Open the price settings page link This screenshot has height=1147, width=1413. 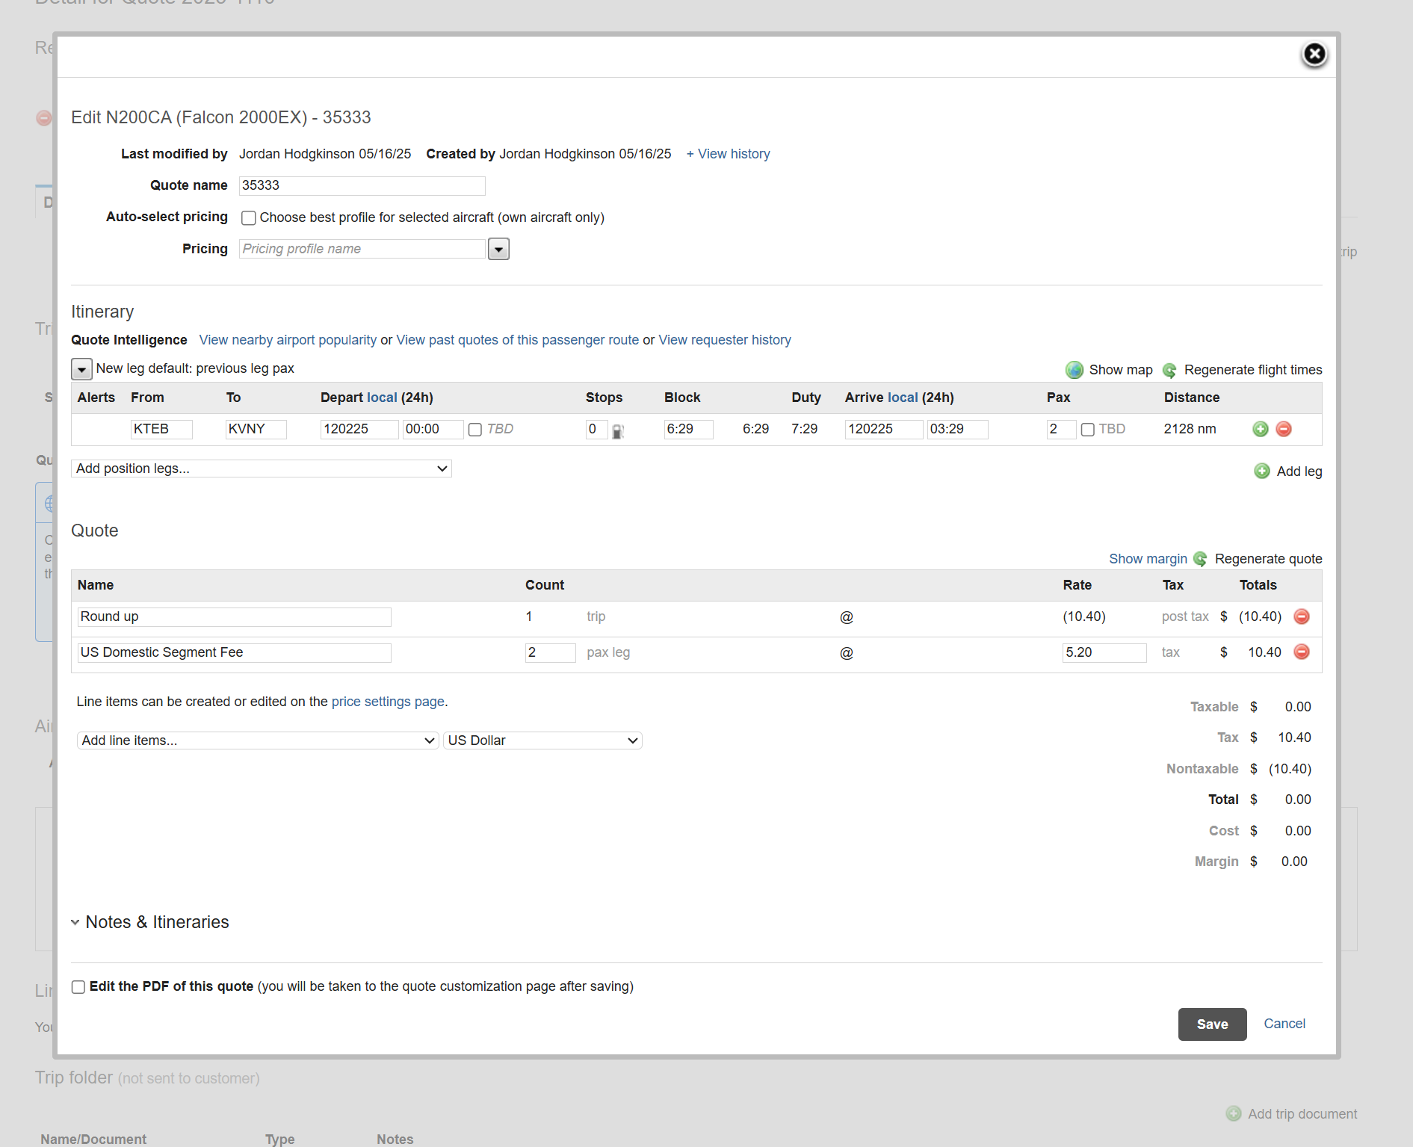[388, 702]
